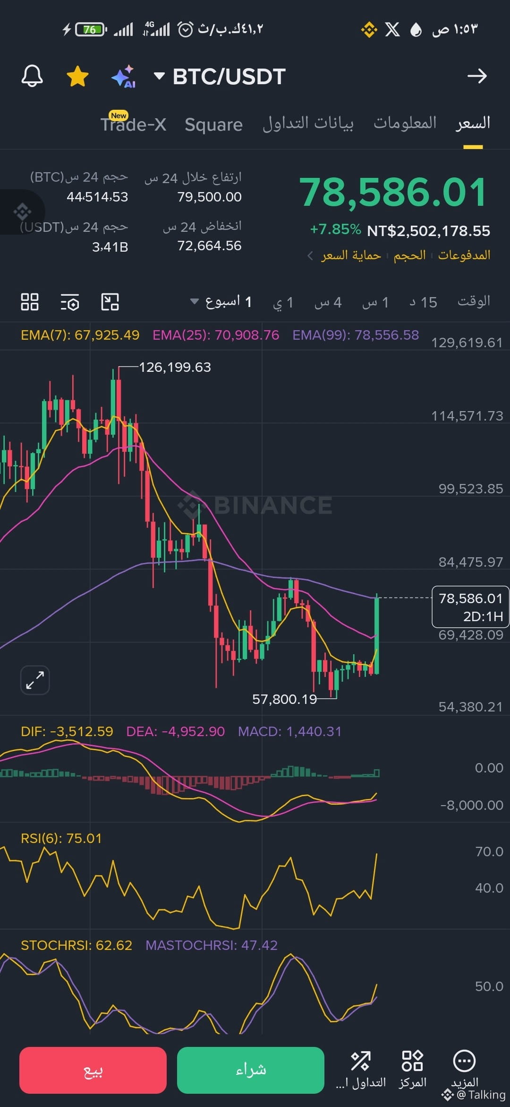Screen dimensions: 510x1107
Task: Tap the 24h low value 72,664.56
Action: (x=209, y=246)
